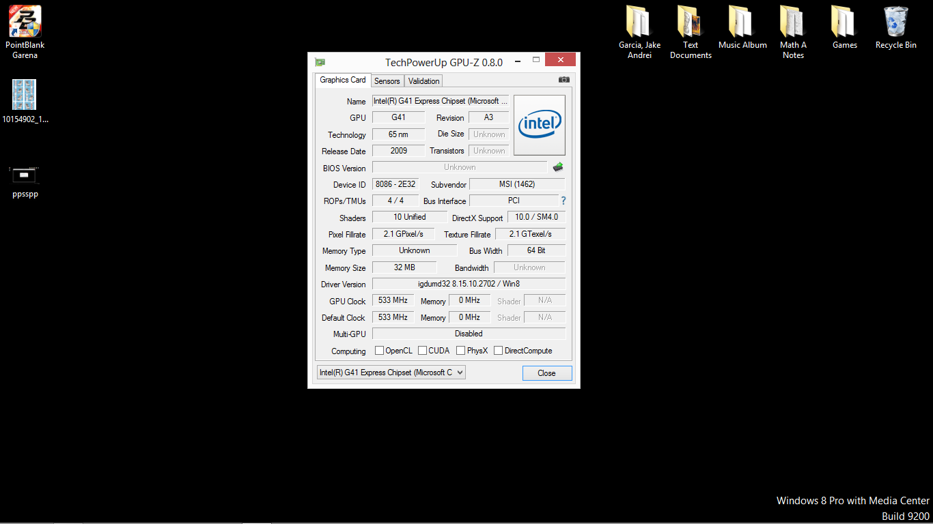
Task: Click the GPU-Z title bar app icon
Action: point(320,62)
